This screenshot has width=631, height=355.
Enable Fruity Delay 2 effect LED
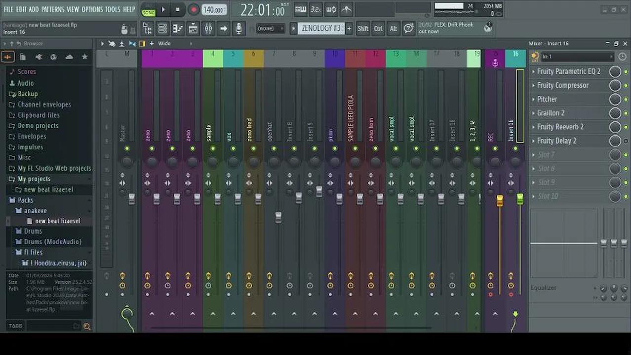(x=626, y=141)
